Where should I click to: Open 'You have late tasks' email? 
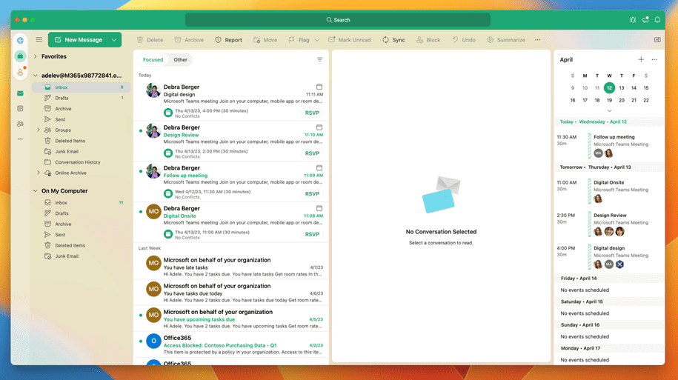coord(231,267)
